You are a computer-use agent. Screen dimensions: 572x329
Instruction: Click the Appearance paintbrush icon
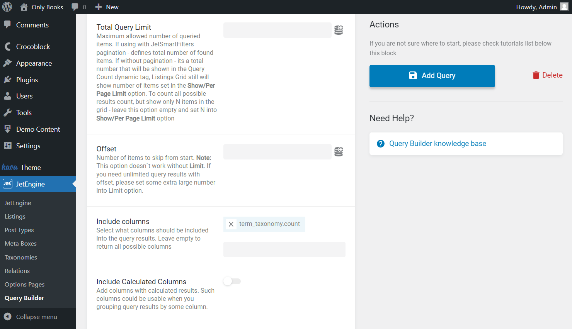(x=7, y=63)
